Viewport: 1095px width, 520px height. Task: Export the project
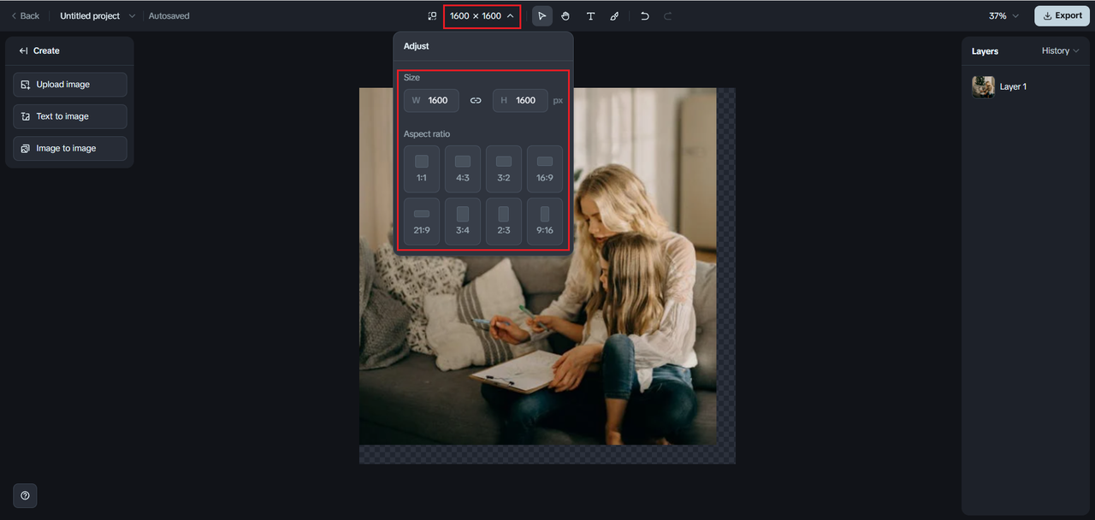(1062, 16)
